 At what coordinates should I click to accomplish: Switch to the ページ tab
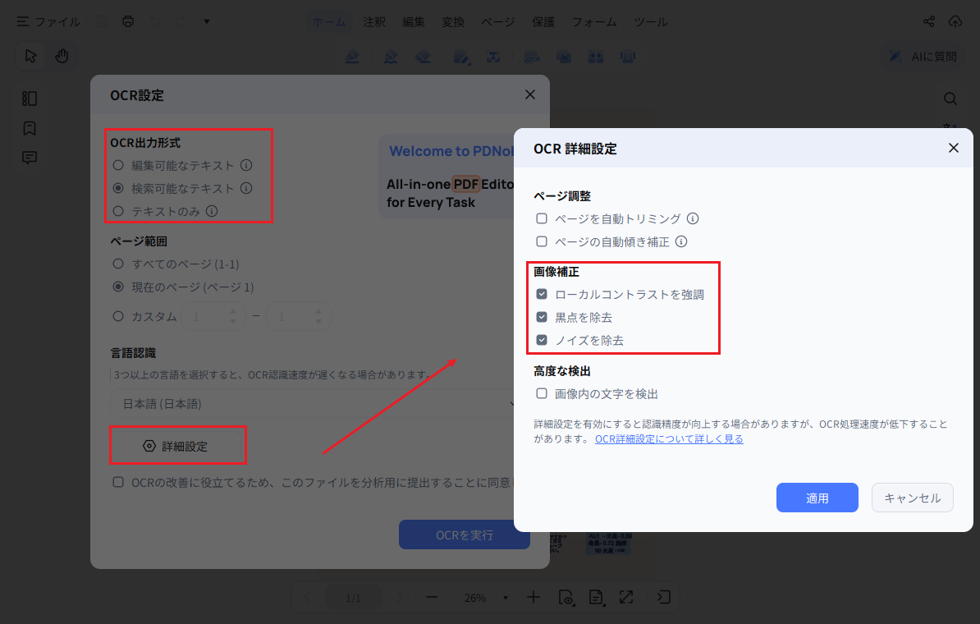pyautogui.click(x=497, y=22)
